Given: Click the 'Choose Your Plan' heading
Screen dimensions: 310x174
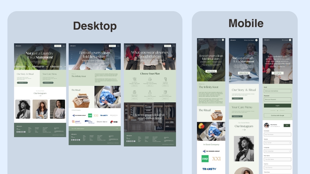Looking at the screenshot, I should pos(150,73).
